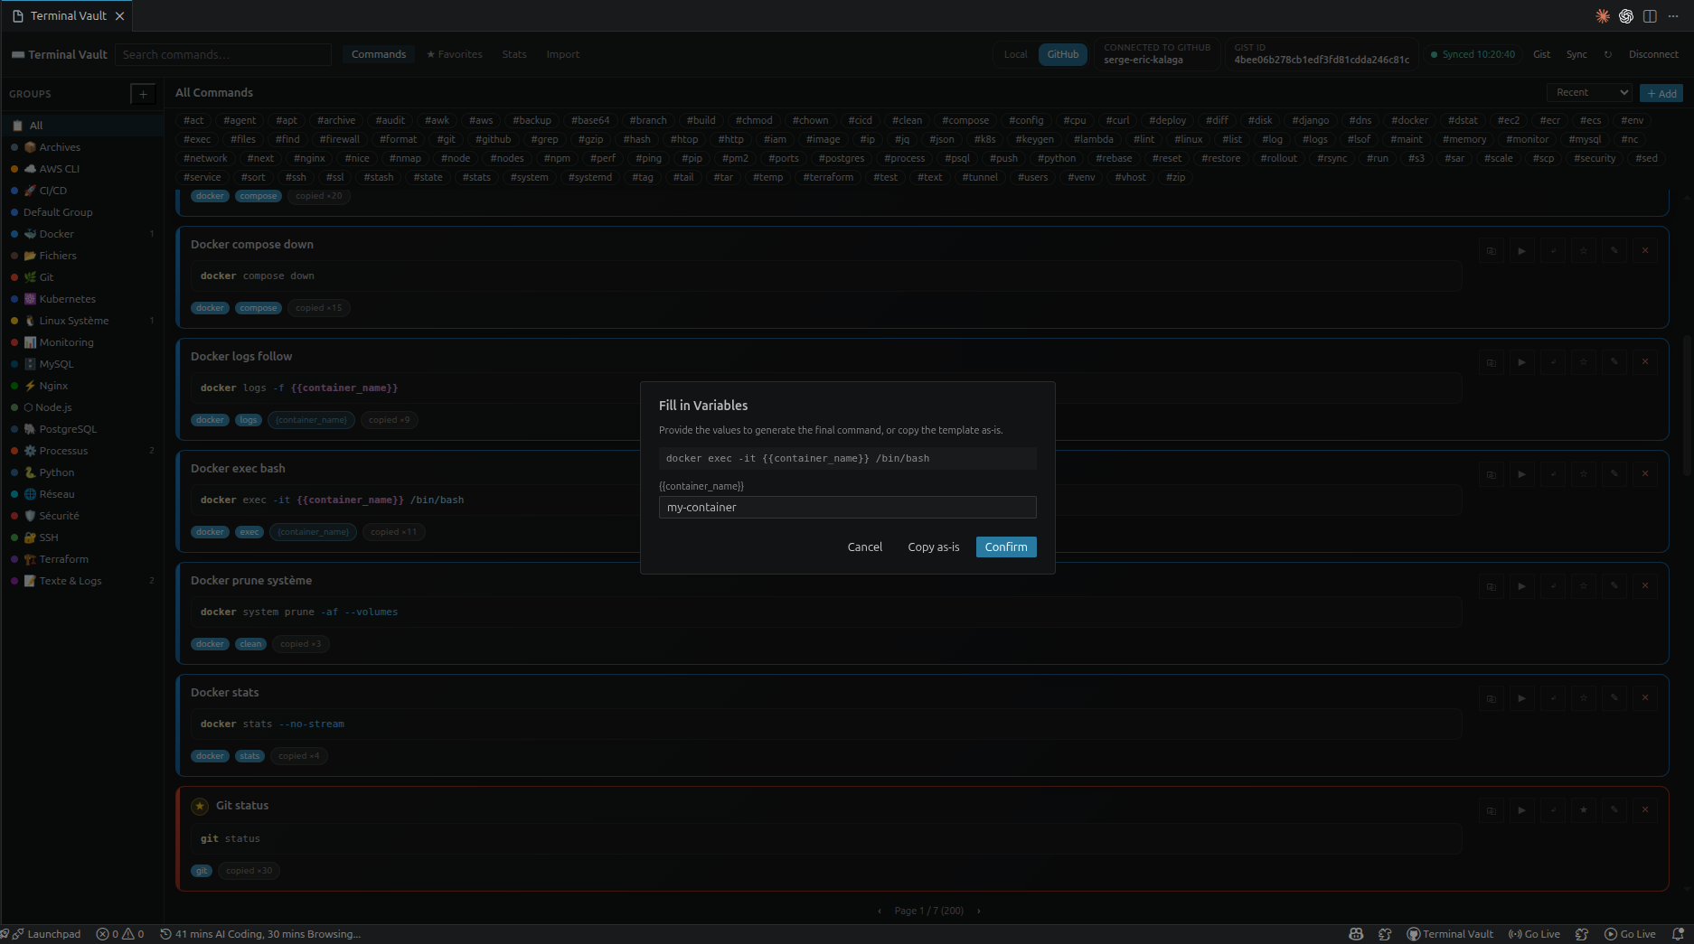
Task: Select the Kubernetes group
Action: coord(82,299)
